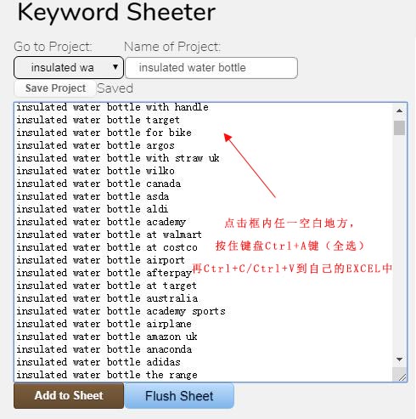Click the keyword list scrollbar thumb

coord(399,127)
